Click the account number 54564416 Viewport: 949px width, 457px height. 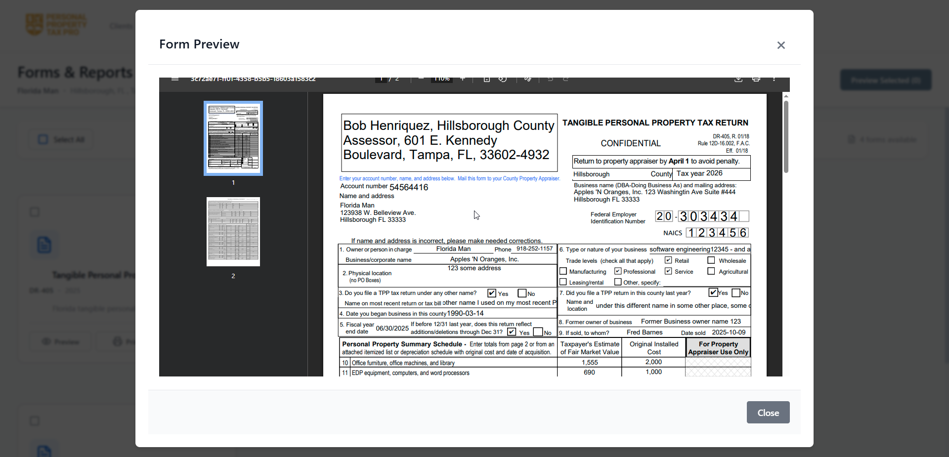pos(409,187)
